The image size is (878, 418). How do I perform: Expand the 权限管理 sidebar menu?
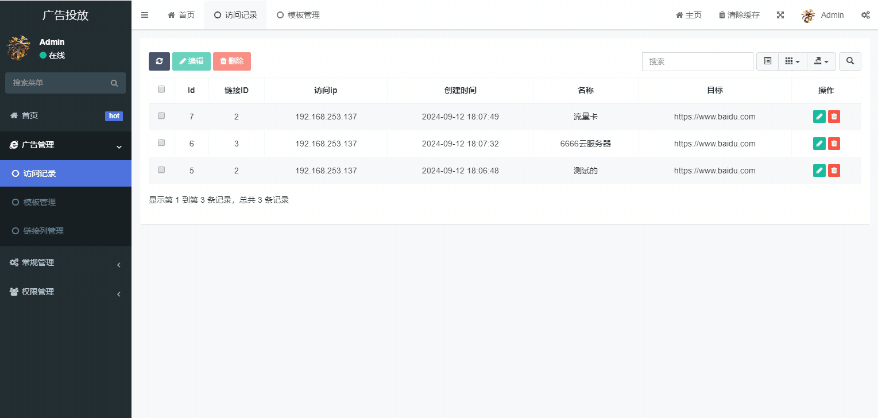[65, 292]
